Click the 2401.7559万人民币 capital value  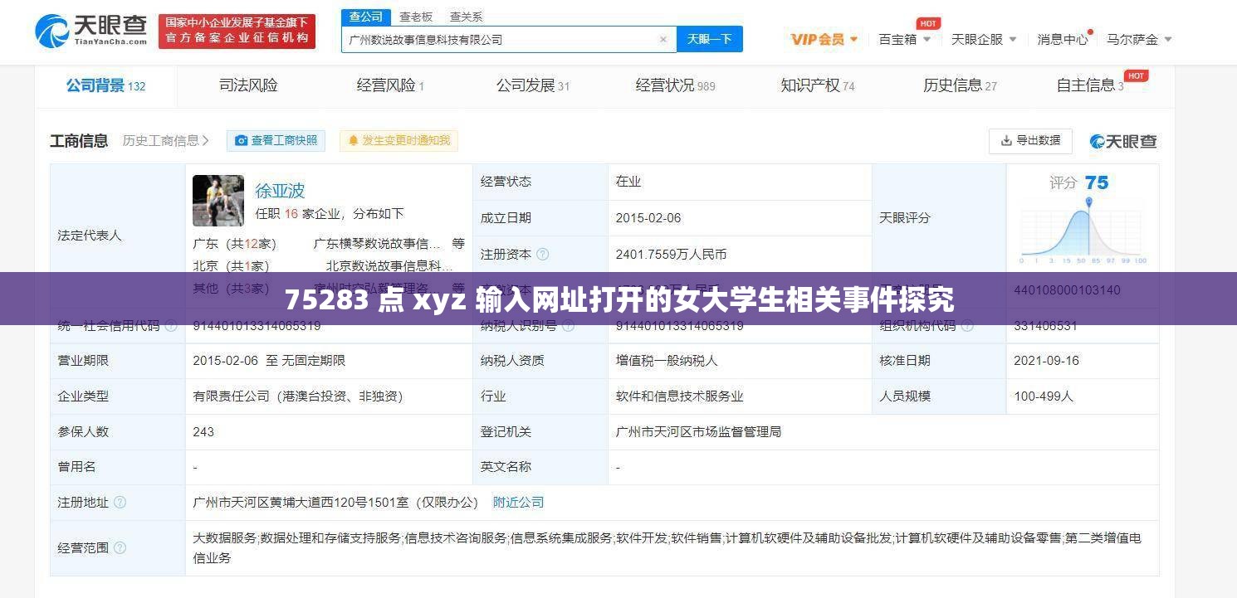pos(671,255)
